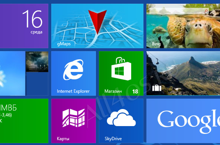Click the Карты label text

pyautogui.click(x=63, y=139)
